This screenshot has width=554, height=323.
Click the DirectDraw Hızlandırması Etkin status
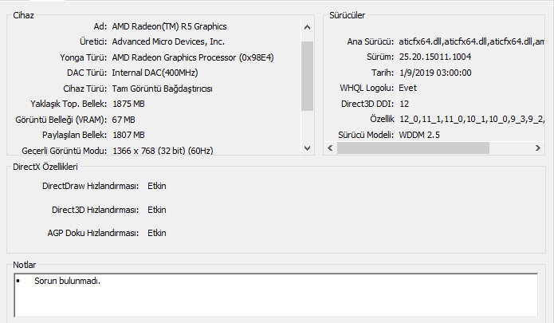click(157, 187)
